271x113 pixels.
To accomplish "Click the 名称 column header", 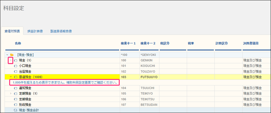I will pos(18,43).
